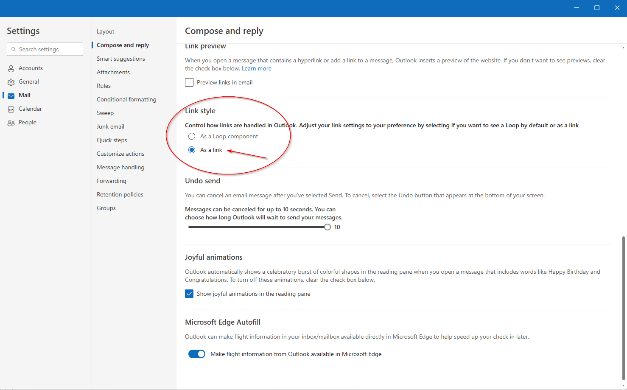Screen dimensions: 627x390
Task: Open Forwarding settings page
Action: tap(111, 181)
